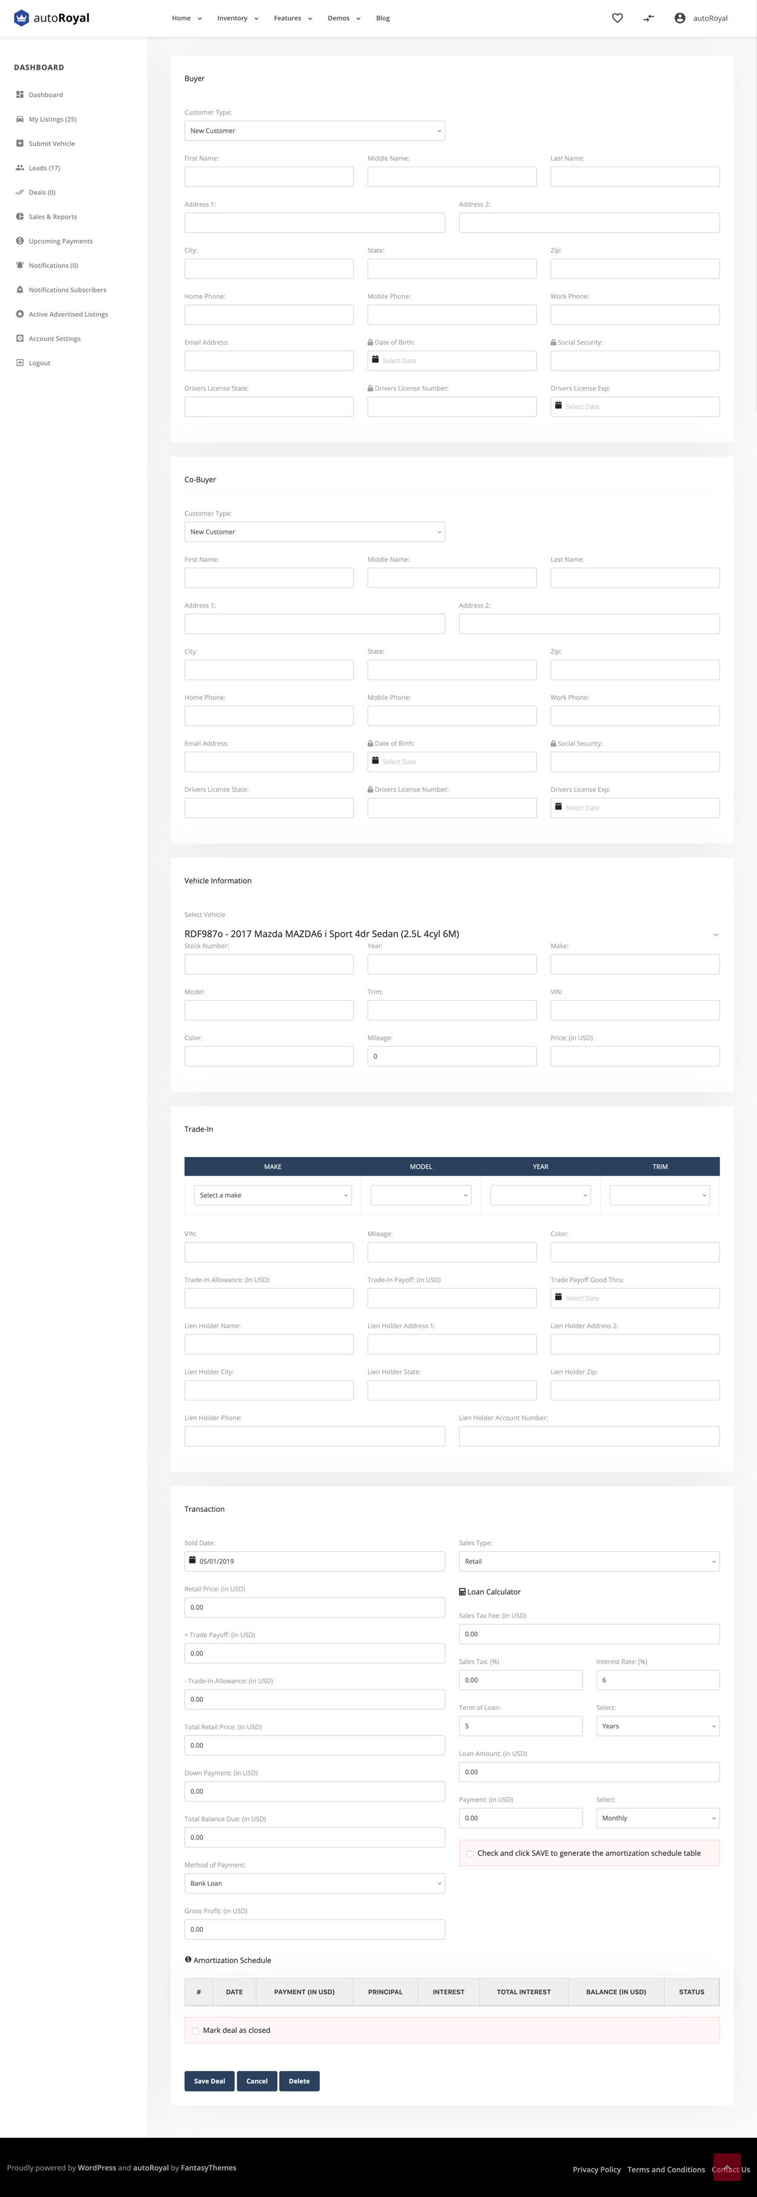Click the Dashboard sidebar icon
The height and width of the screenshot is (2197, 757).
(x=19, y=94)
